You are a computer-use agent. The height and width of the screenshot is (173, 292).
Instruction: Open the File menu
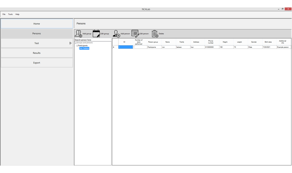(4, 14)
